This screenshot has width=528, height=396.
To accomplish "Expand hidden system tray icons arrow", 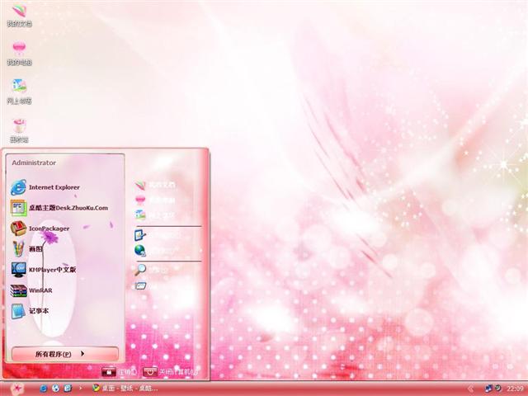I will [x=470, y=389].
